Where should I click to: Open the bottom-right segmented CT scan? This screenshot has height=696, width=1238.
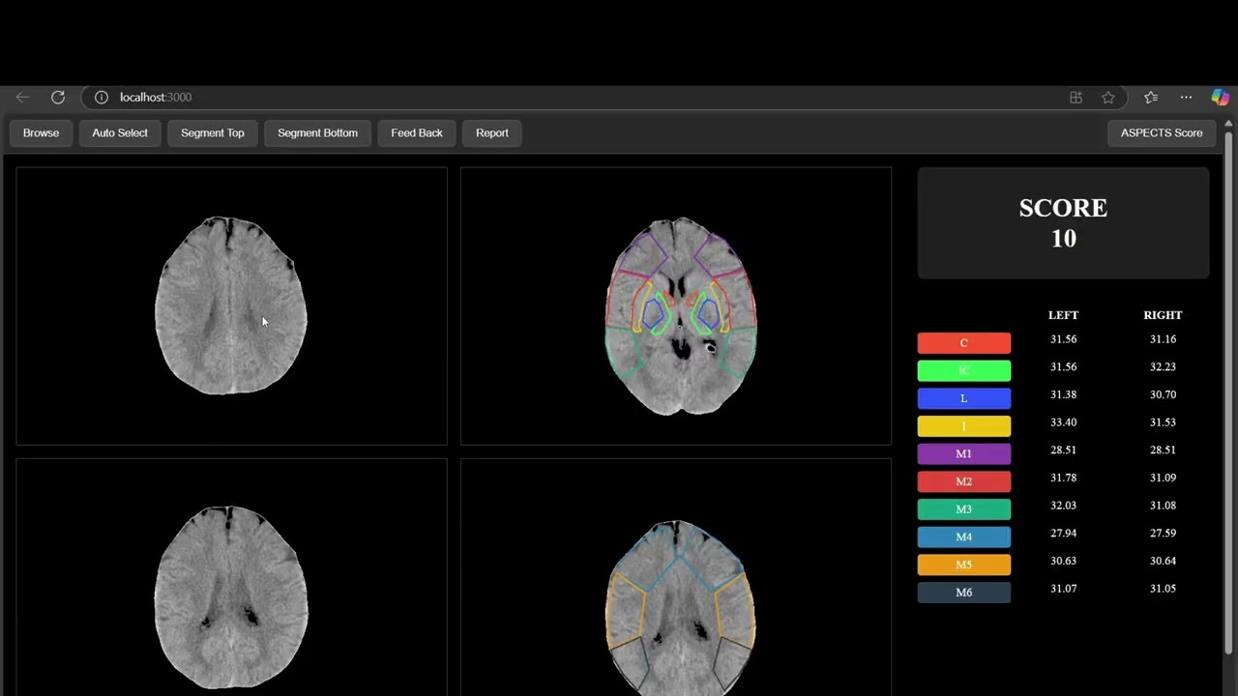(x=676, y=577)
